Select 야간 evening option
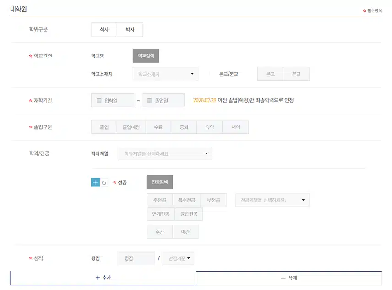Screen dimensions: 392x290 [x=185, y=232]
